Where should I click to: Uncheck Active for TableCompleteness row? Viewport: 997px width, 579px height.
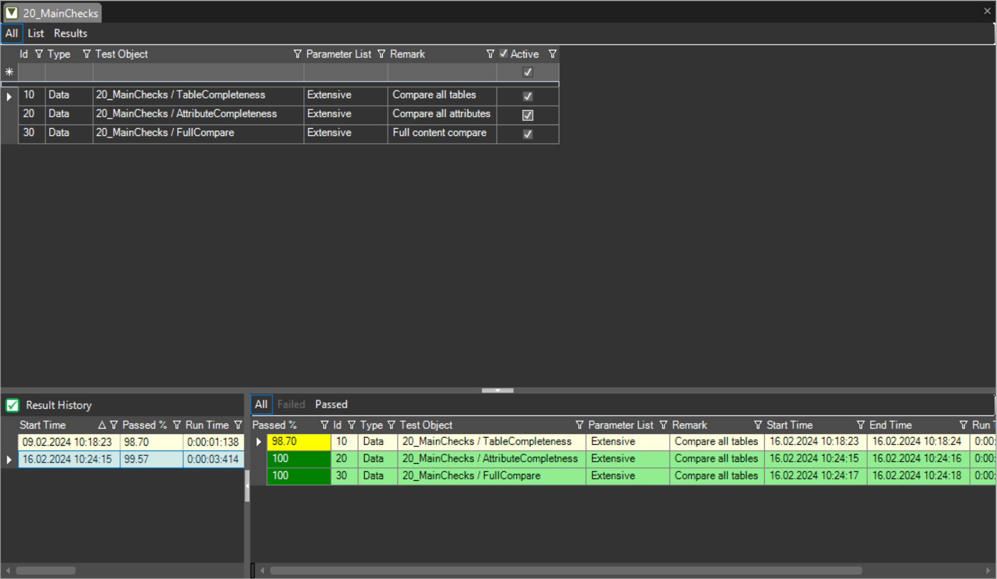pyautogui.click(x=527, y=96)
